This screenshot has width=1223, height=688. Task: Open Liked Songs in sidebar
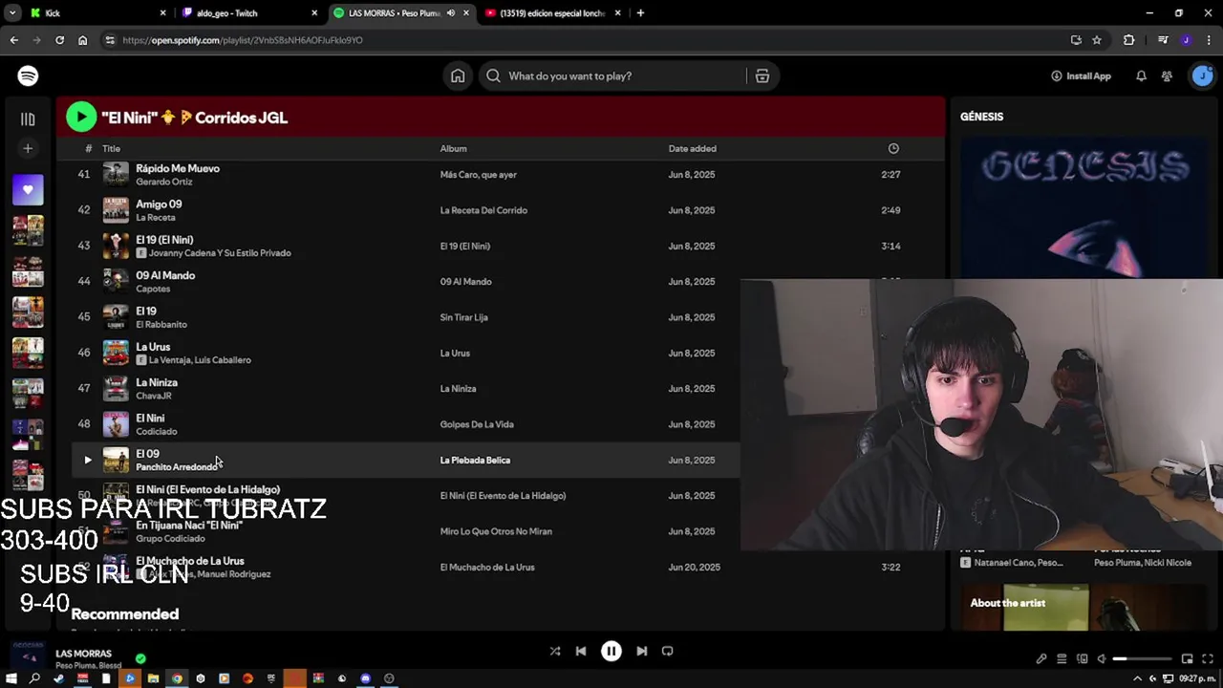pos(28,189)
